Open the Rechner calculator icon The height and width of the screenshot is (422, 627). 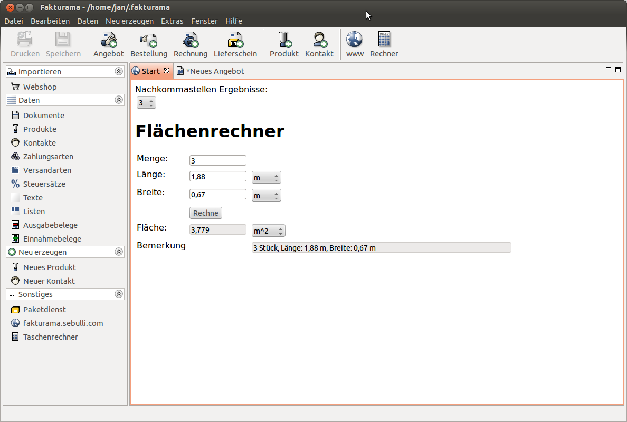[384, 44]
